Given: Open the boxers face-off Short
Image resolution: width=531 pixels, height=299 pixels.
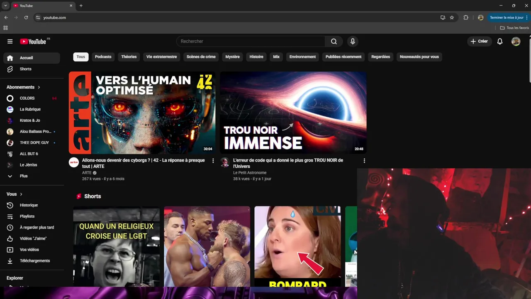Looking at the screenshot, I should pyautogui.click(x=207, y=247).
